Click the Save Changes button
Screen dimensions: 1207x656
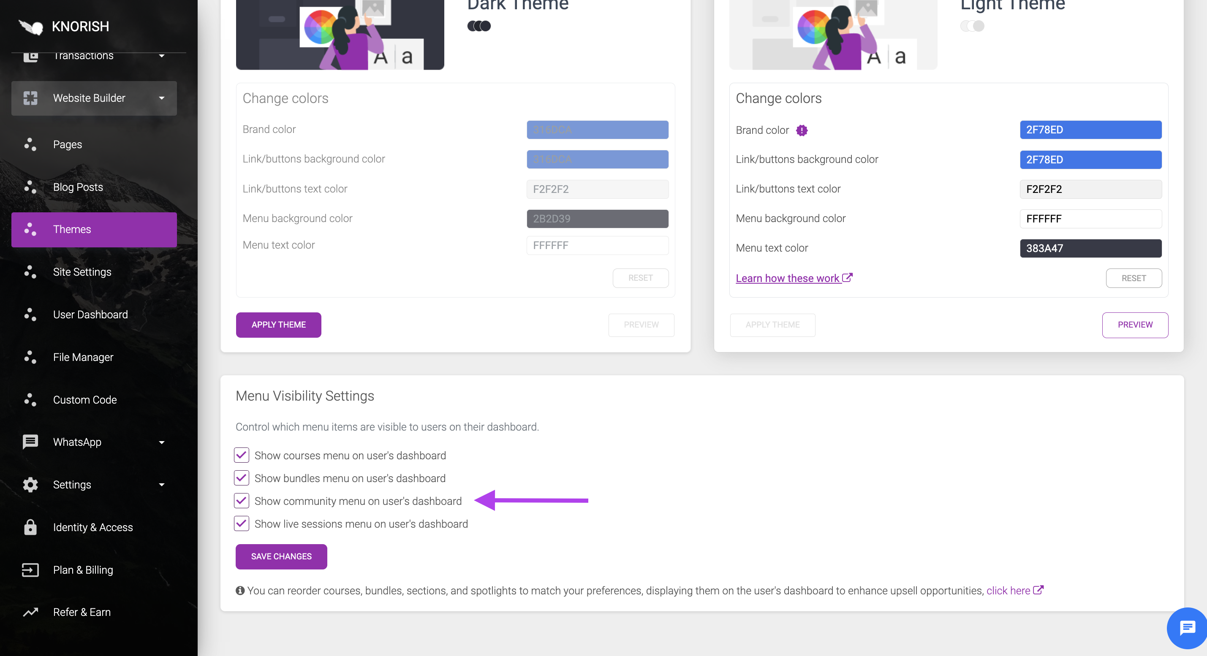tap(281, 556)
